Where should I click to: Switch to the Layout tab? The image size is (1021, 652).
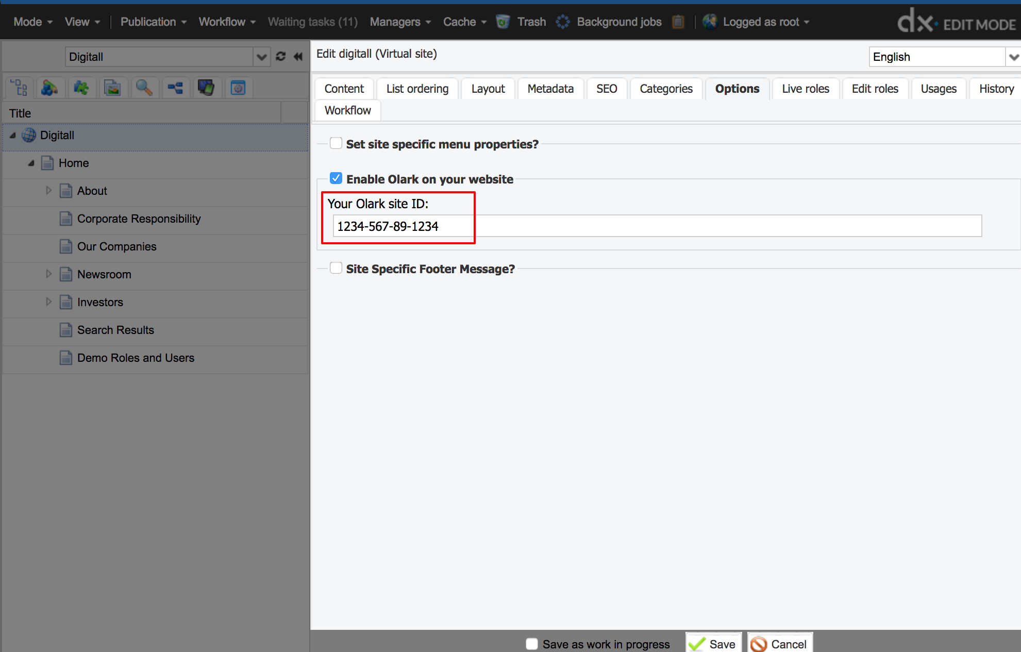coord(488,89)
